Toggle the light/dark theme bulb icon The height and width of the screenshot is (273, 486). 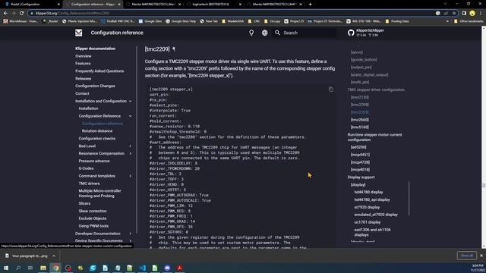[251, 33]
